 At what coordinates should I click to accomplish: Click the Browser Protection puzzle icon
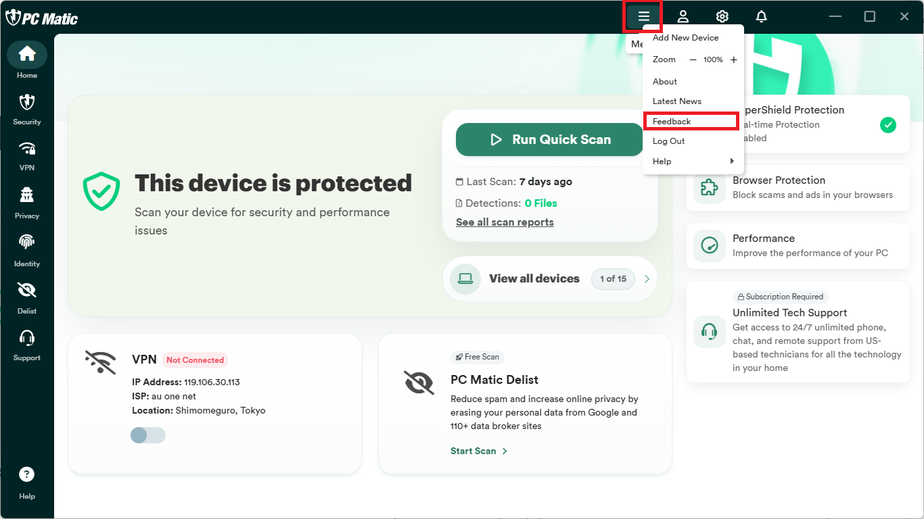pyautogui.click(x=710, y=188)
